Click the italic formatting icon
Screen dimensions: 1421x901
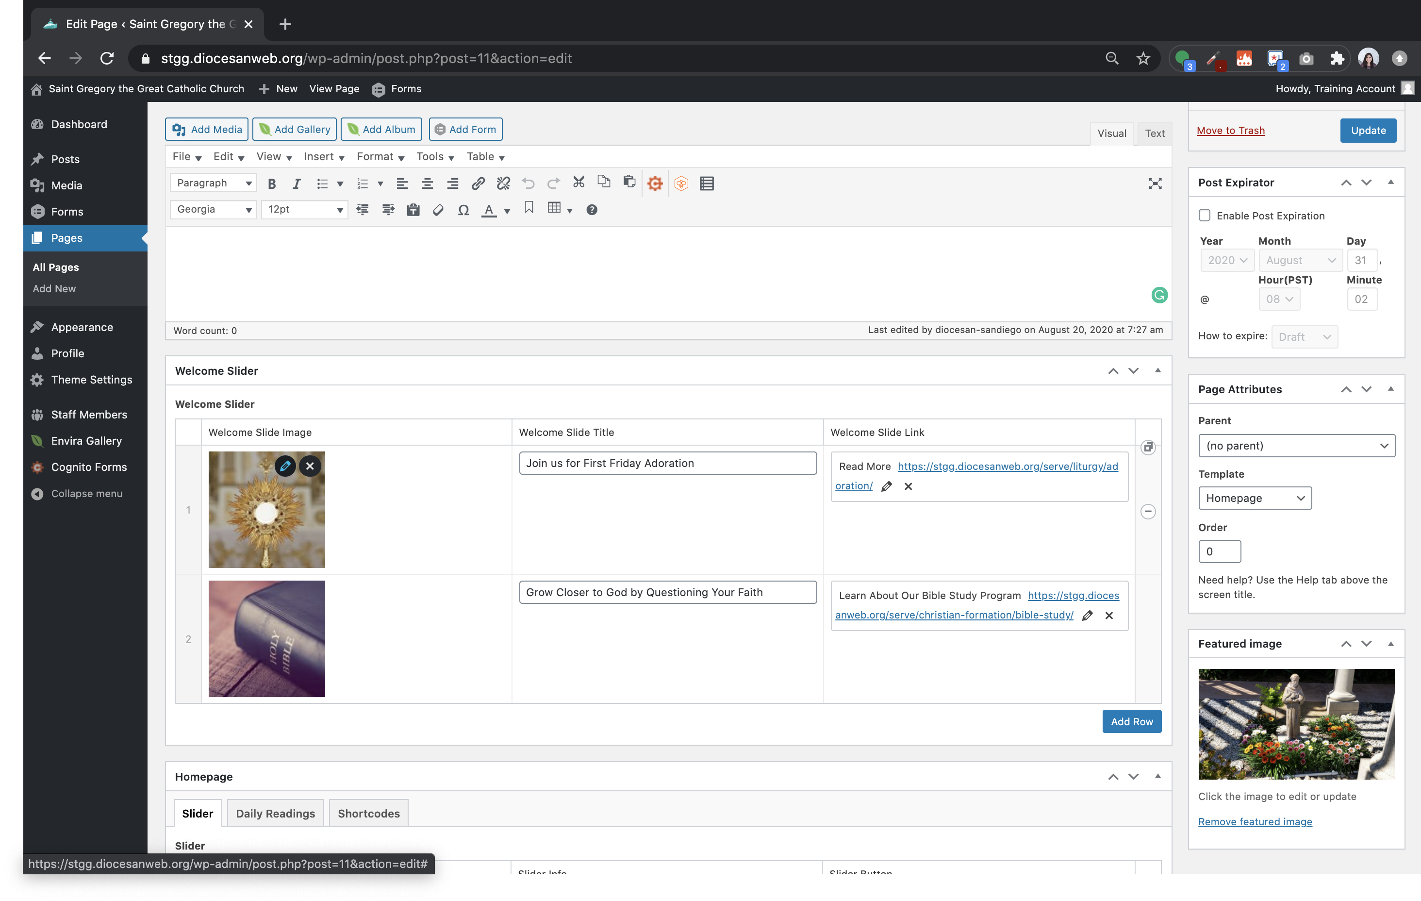(x=296, y=184)
